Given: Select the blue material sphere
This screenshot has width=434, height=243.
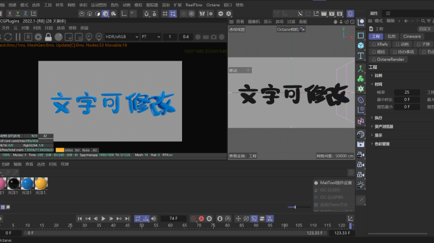Looking at the screenshot, I should point(27,184).
